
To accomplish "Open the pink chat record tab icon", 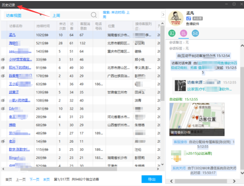I will 183,33.
